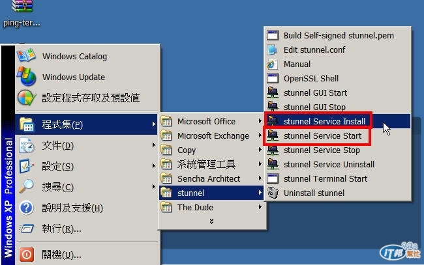Expand the 程式集(P) submenu arrow
Image resolution: width=424 pixels, height=265 pixels.
coord(153,124)
